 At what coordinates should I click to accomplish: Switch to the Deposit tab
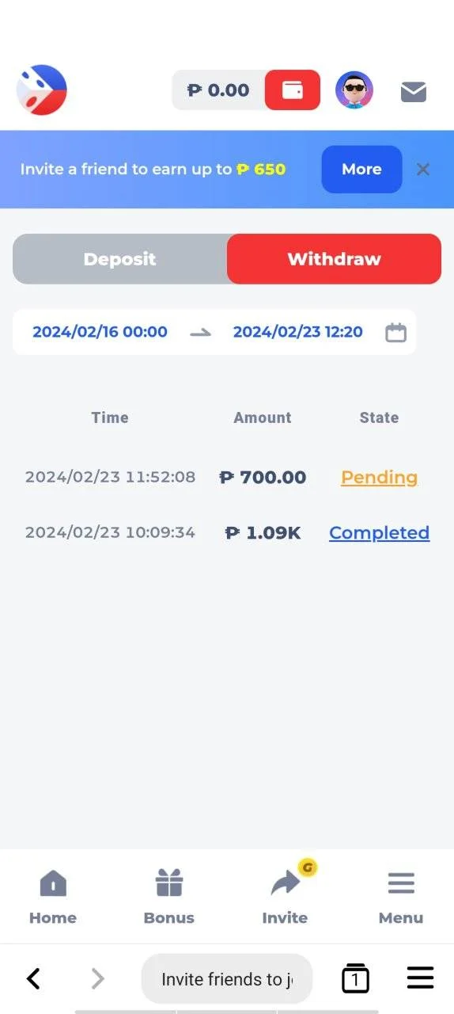(x=120, y=259)
